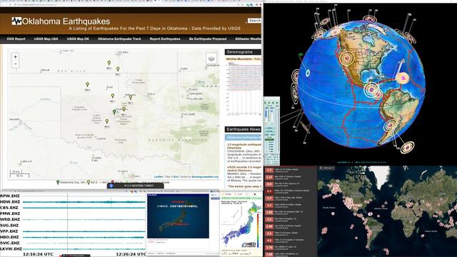Select the earthquake marker directly south of Enid
The height and width of the screenshot is (257, 457).
click(113, 96)
